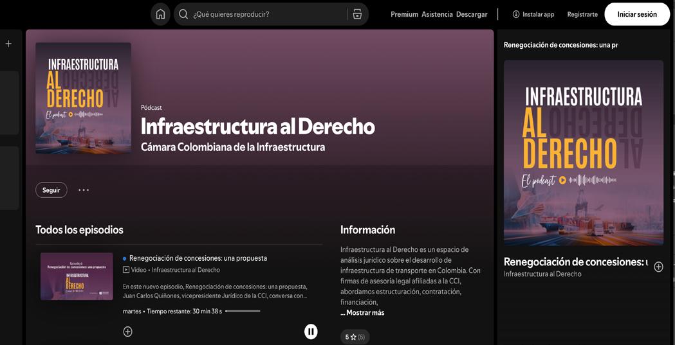Click the Tiempo restante: 30 min 38 s text
Viewport: 675px width, 345px height.
tap(184, 311)
